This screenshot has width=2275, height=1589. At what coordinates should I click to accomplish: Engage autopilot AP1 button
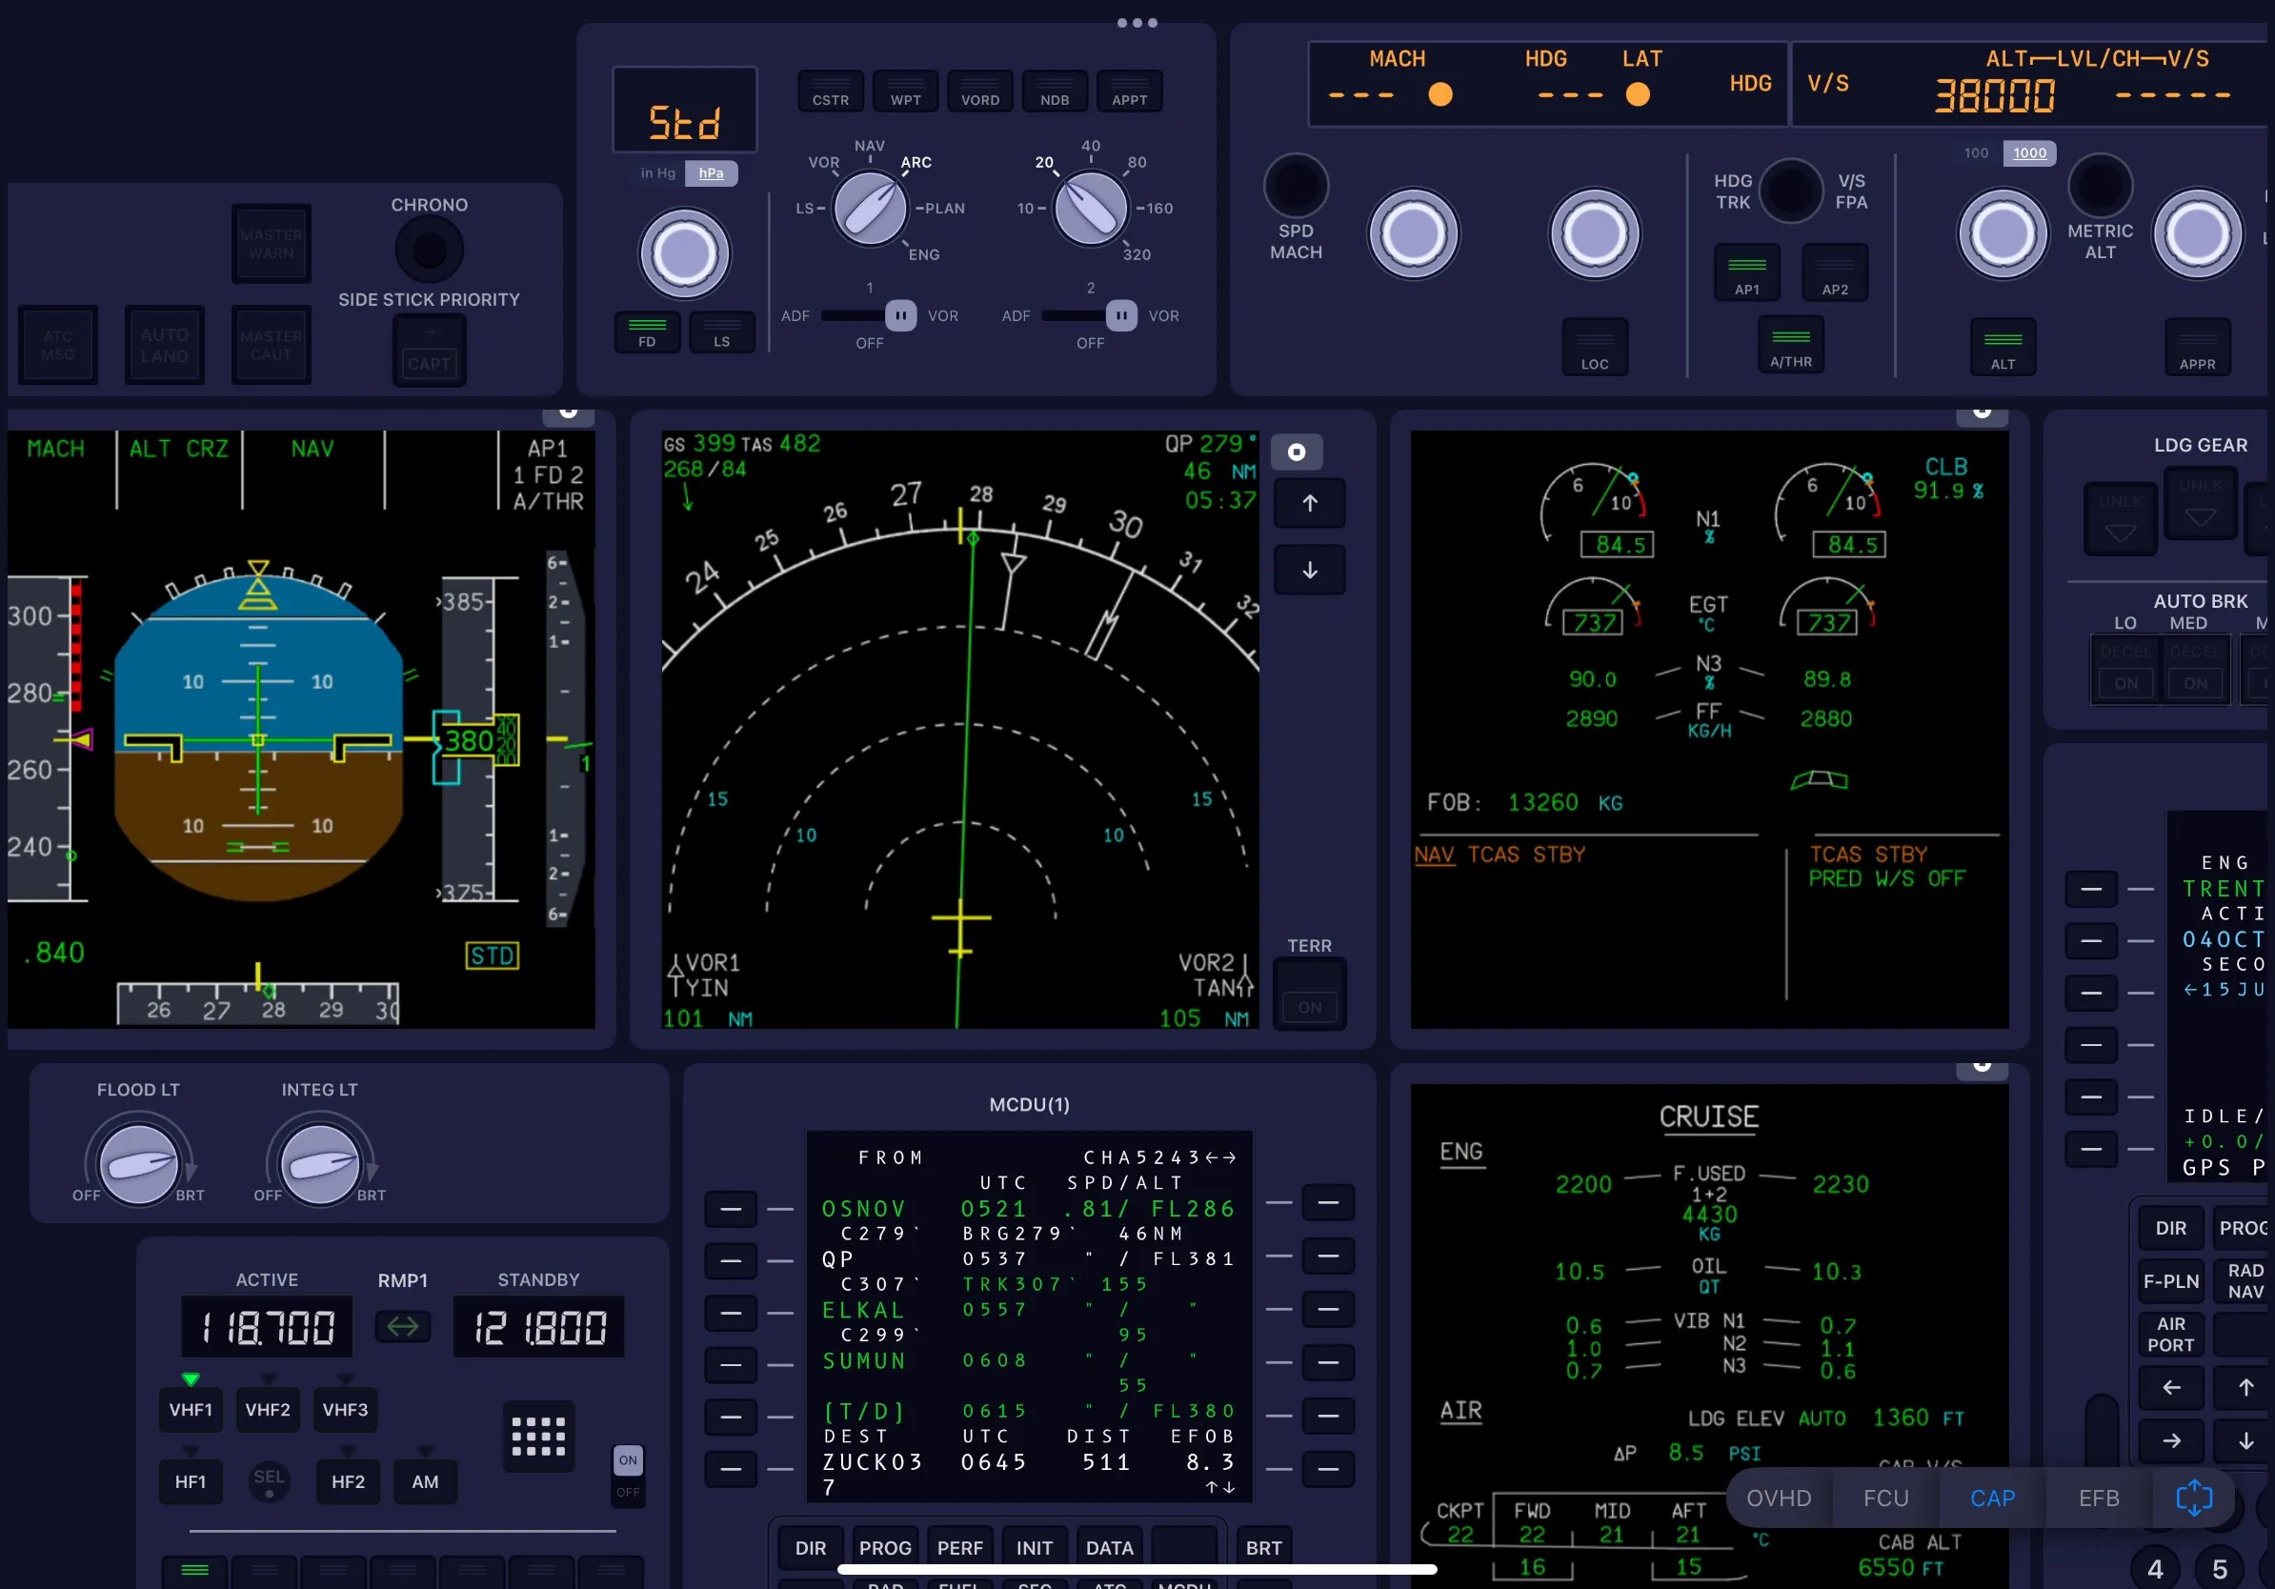pos(1747,272)
